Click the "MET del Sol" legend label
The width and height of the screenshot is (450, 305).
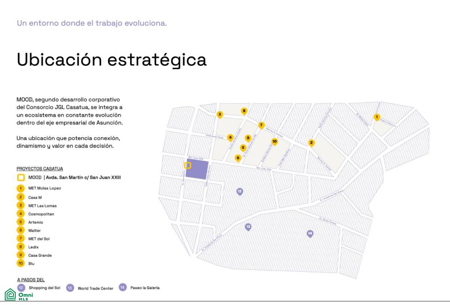(39, 239)
